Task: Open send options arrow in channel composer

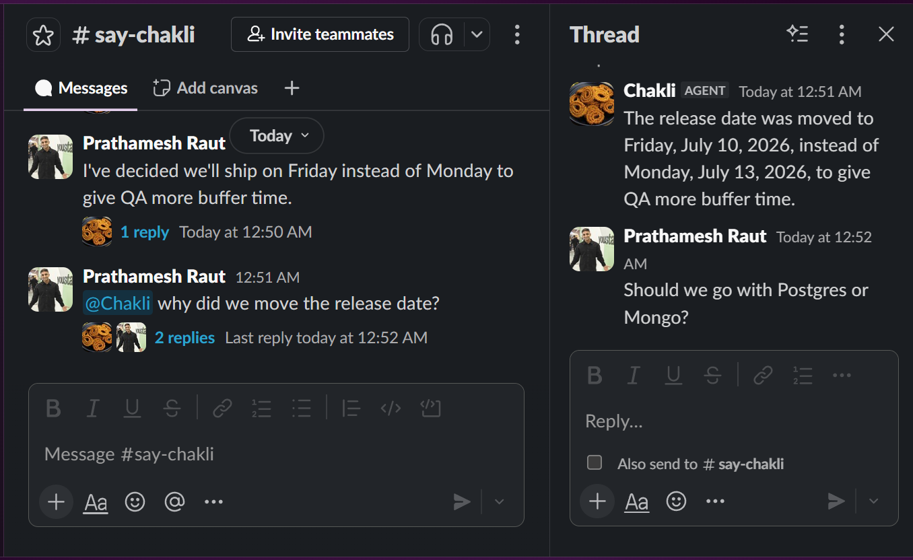Action: click(499, 501)
